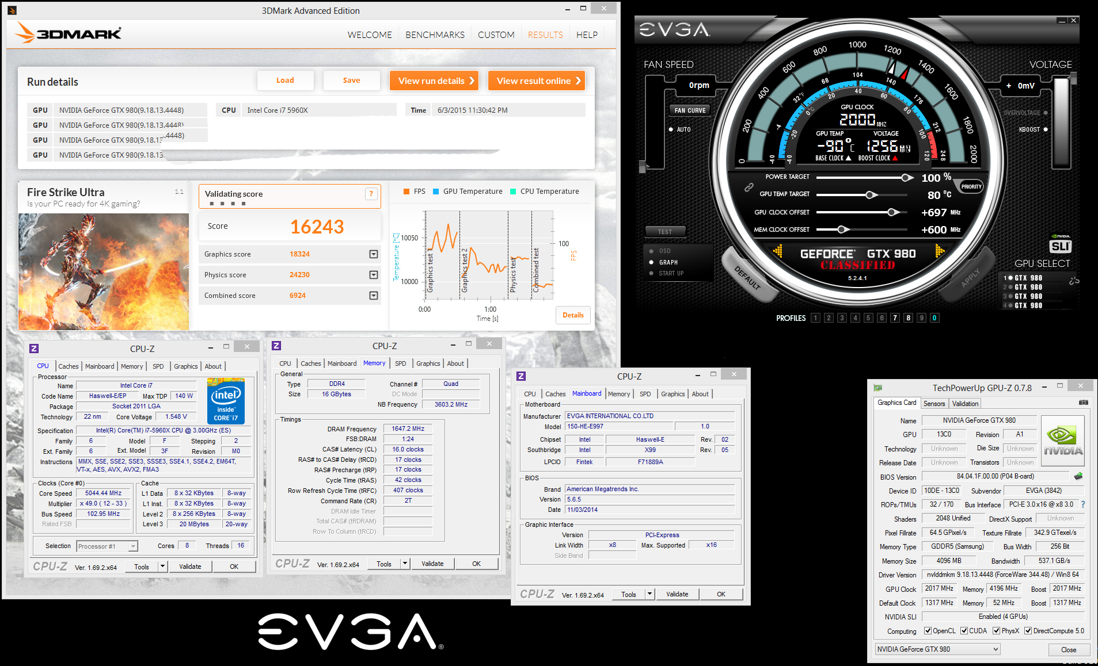The image size is (1098, 666).
Task: Click the Intel Core i7 logo in CPU-Z
Action: tap(226, 401)
